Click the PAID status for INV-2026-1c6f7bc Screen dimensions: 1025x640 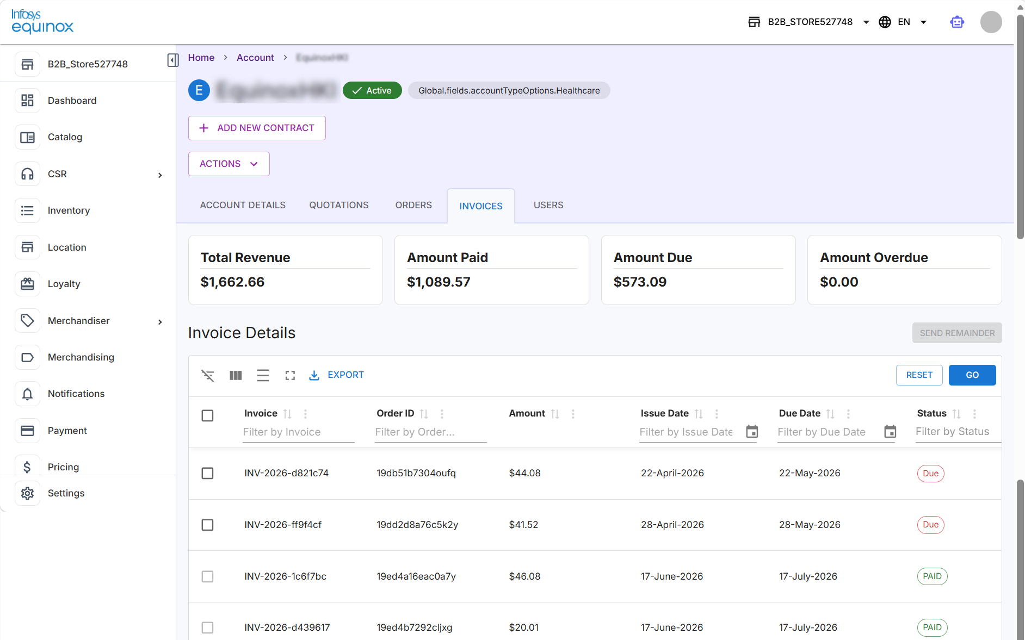coord(932,576)
